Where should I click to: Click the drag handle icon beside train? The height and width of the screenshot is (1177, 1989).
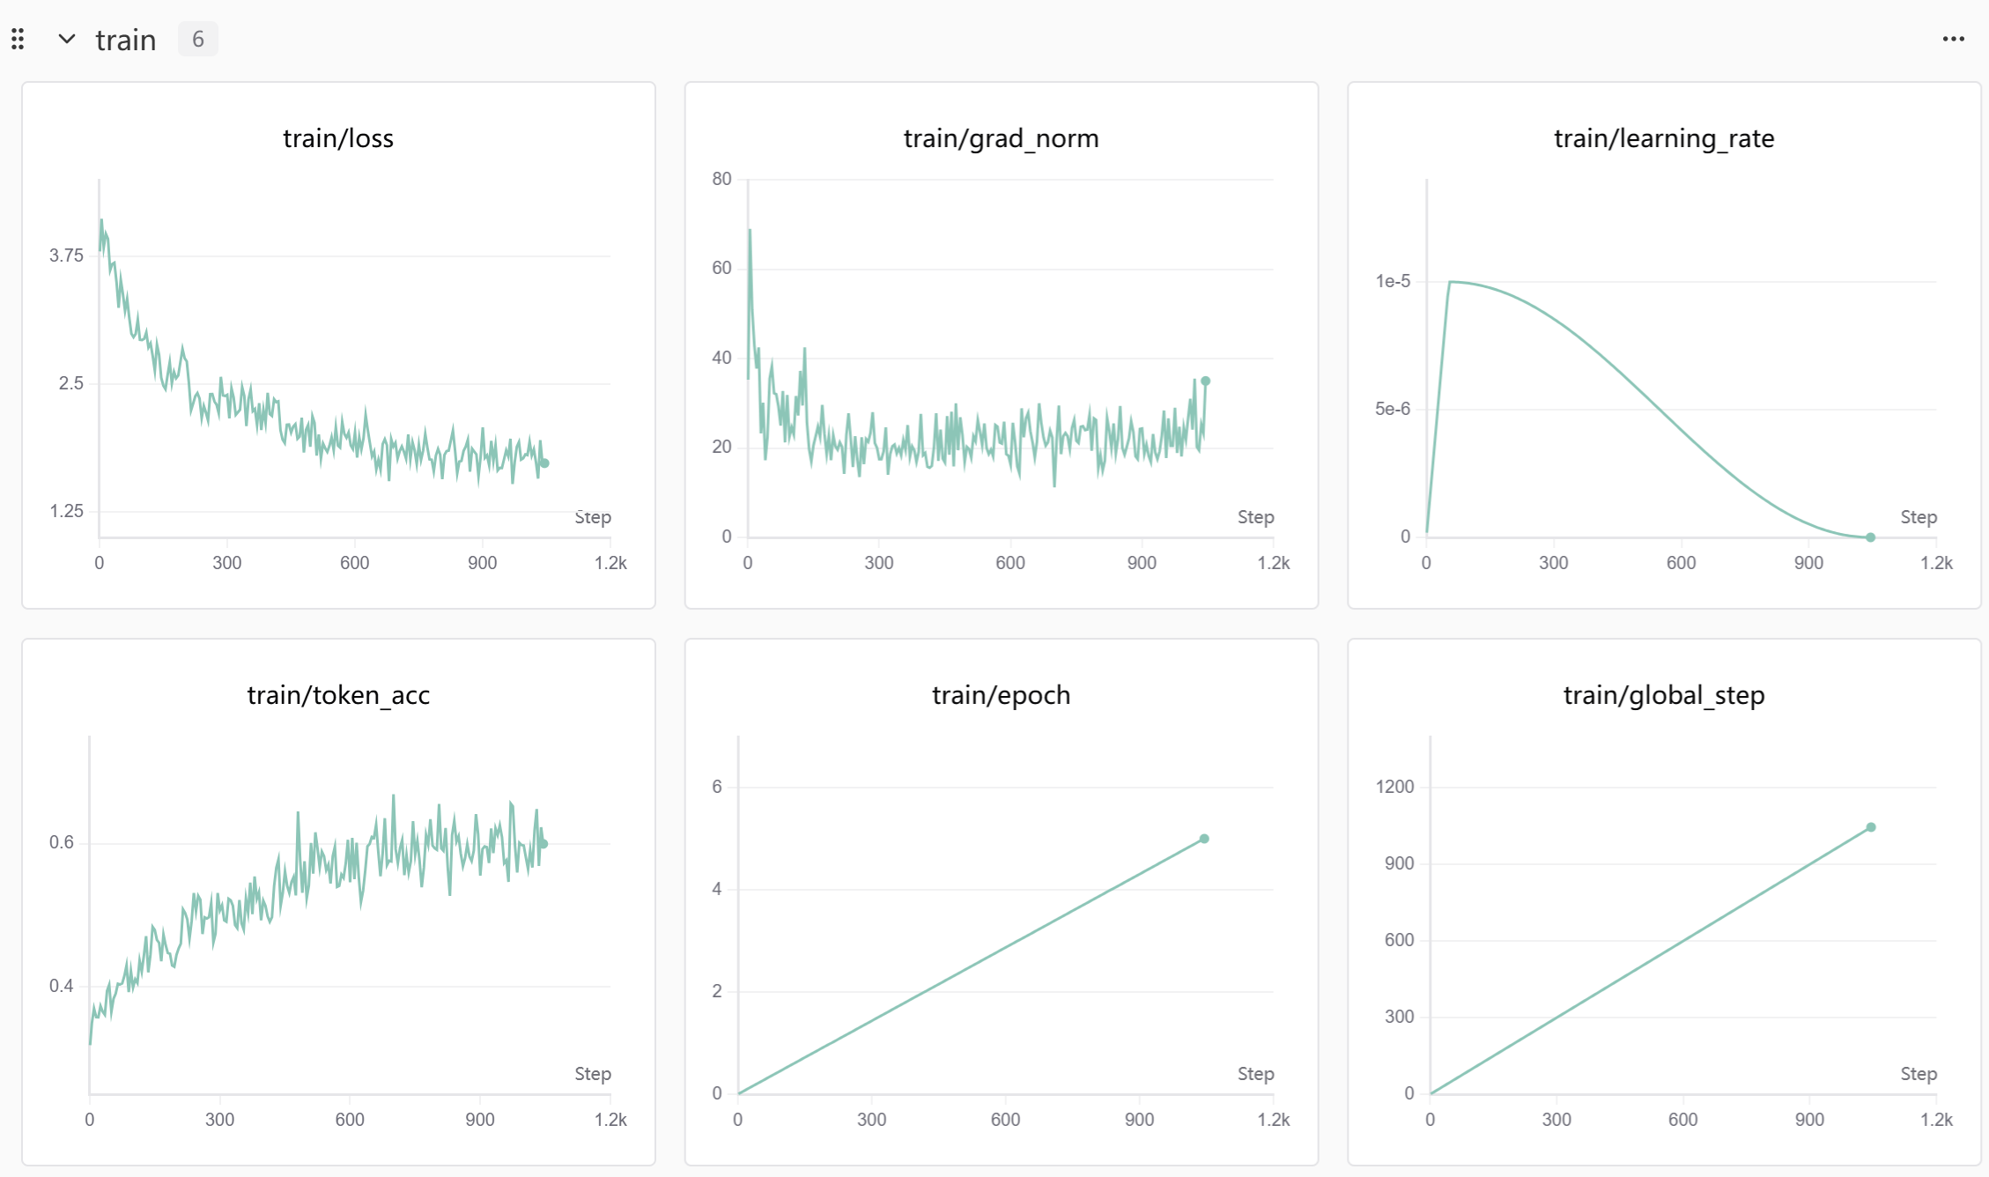tap(18, 39)
